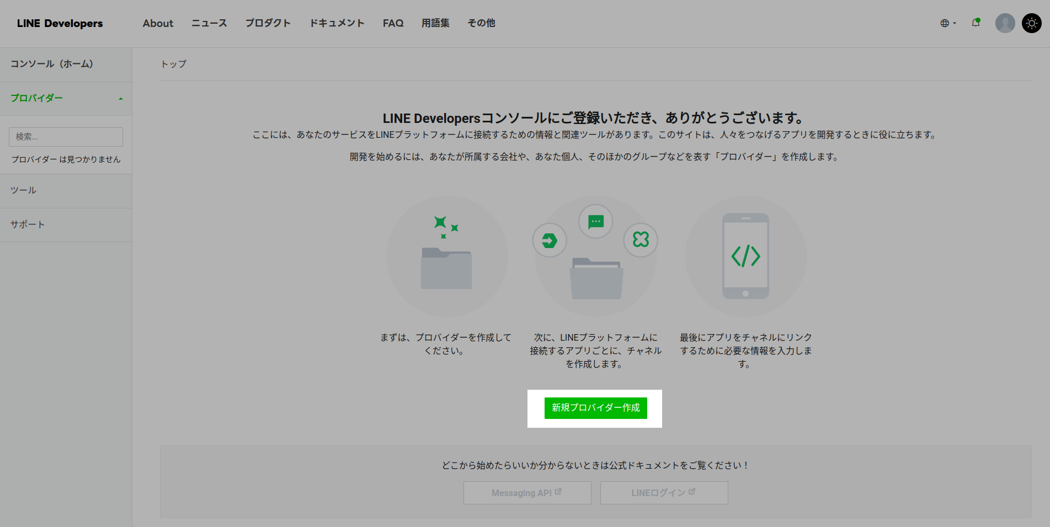Open the About menu
Image resolution: width=1050 pixels, height=527 pixels.
click(158, 23)
